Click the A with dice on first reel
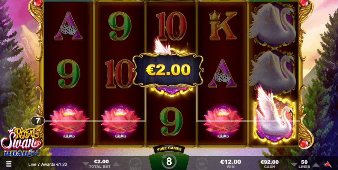 68,26
